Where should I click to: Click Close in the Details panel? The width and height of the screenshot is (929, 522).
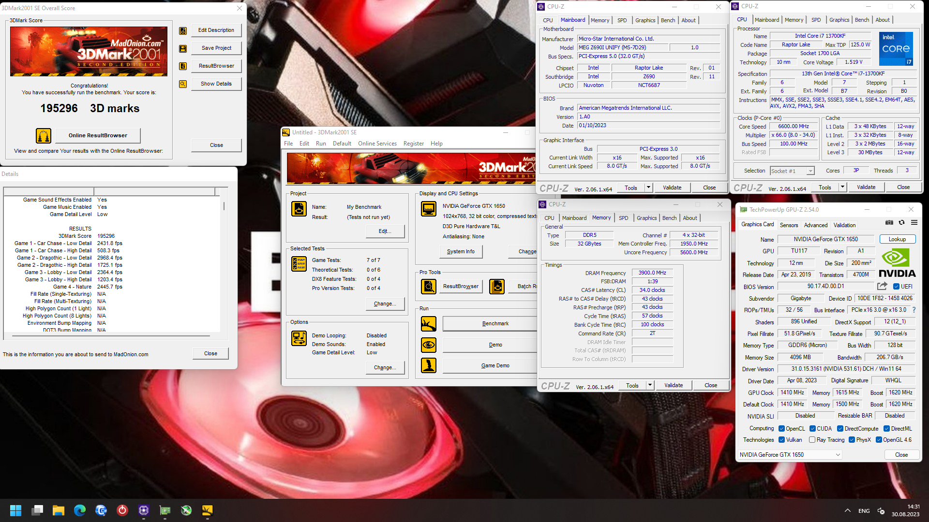pyautogui.click(x=210, y=353)
